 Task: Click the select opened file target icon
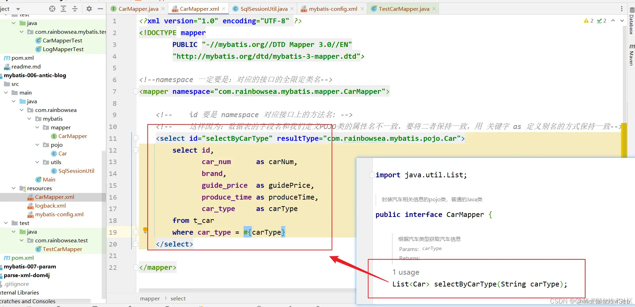tap(52, 9)
